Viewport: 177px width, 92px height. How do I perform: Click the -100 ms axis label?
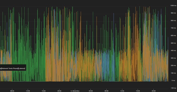(x=173, y=88)
